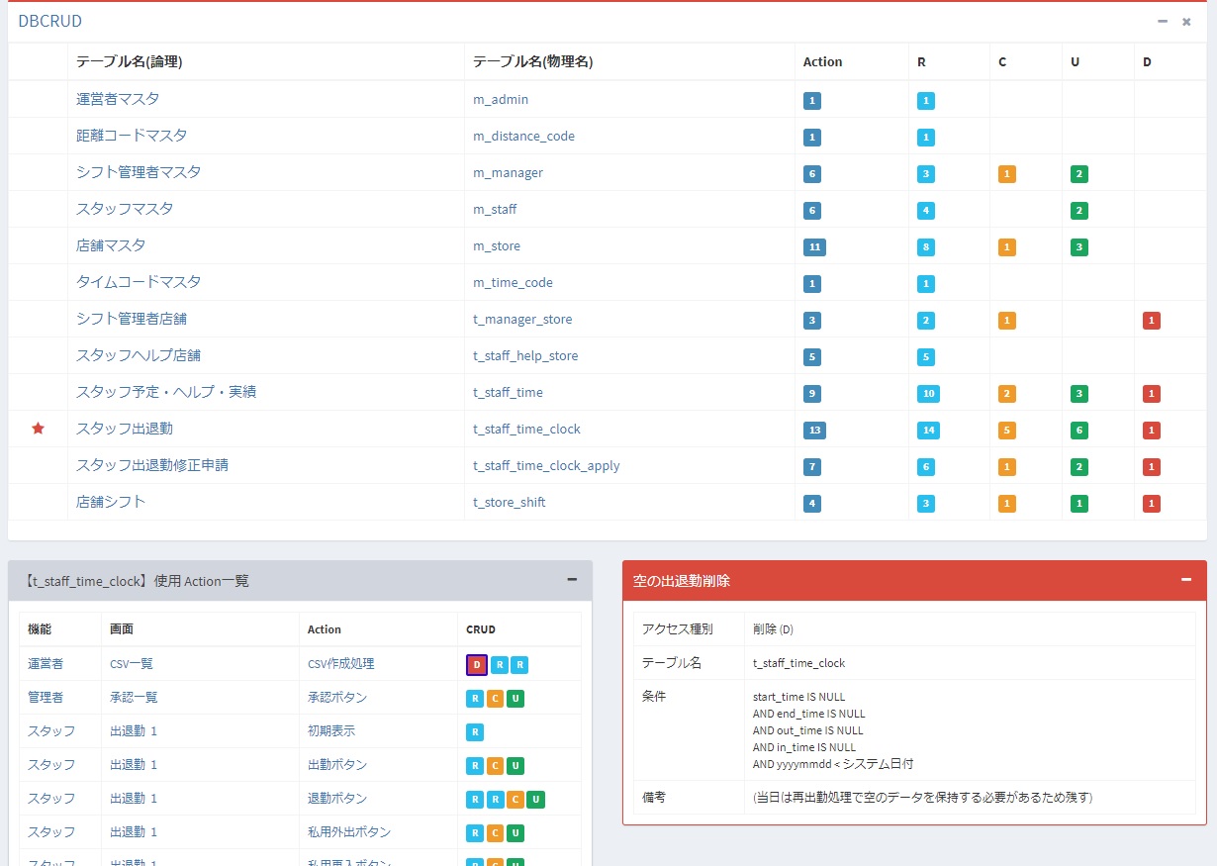Click the green U badge 3 for m_store
Viewport: 1217px width, 866px height.
tap(1078, 246)
